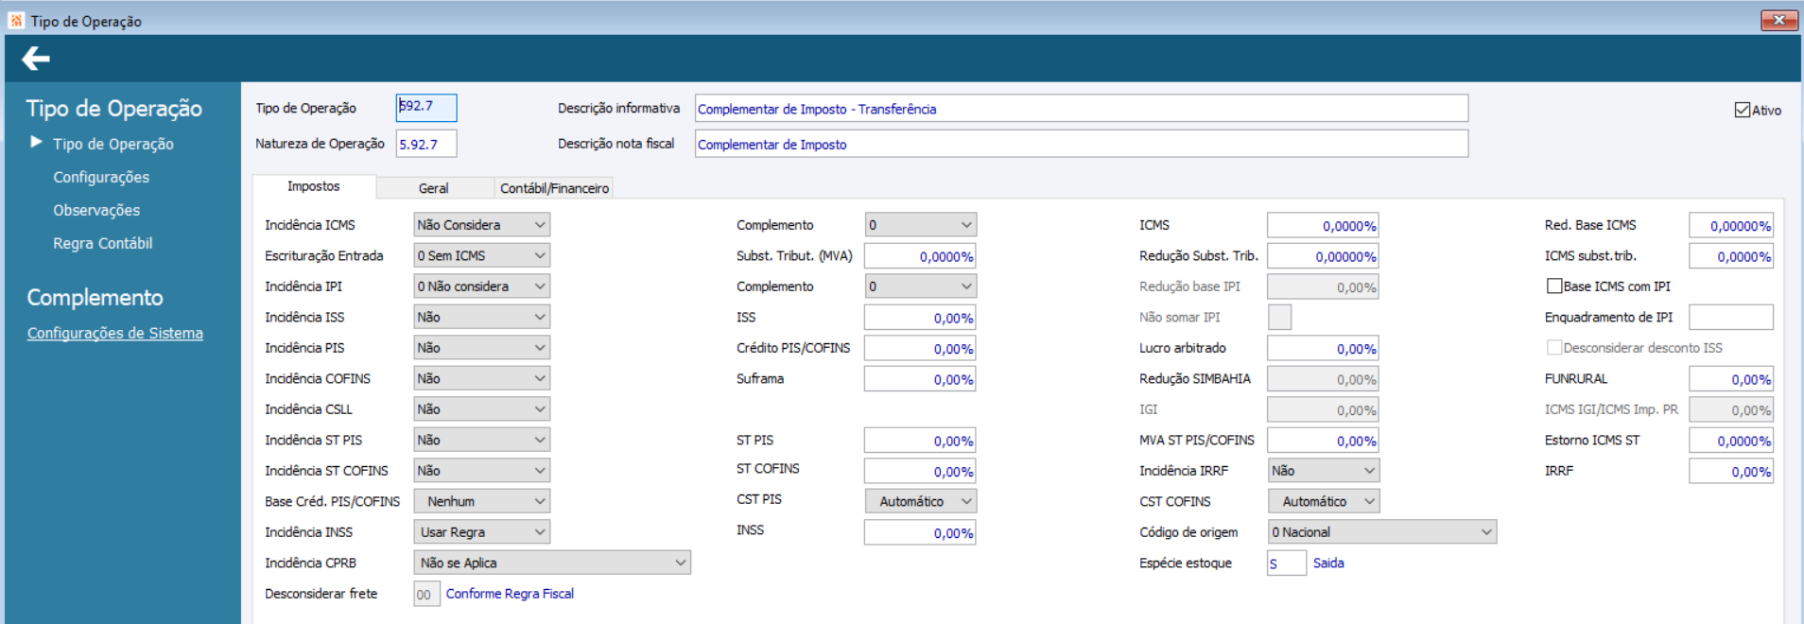
Task: Click the Lucro arbitrado field
Action: tap(1324, 348)
